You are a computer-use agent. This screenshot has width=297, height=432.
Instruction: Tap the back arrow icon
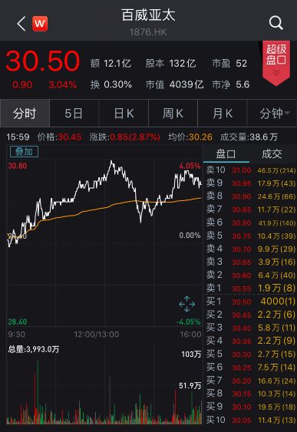(x=21, y=24)
